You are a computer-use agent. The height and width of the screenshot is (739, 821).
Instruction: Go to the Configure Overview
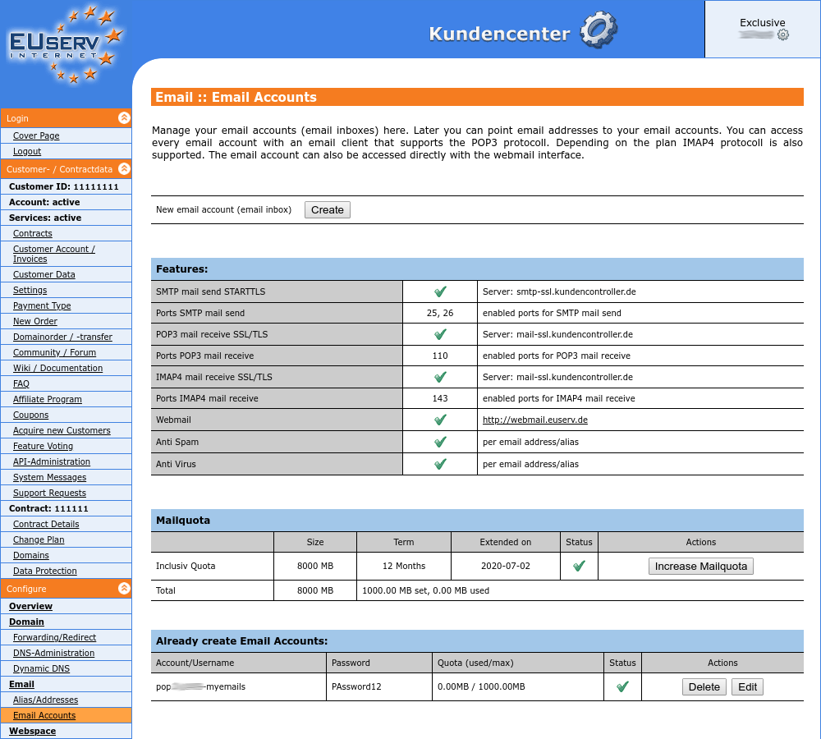click(30, 606)
